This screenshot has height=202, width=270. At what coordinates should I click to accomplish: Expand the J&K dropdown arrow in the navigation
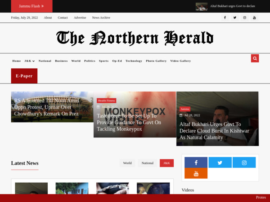33,61
